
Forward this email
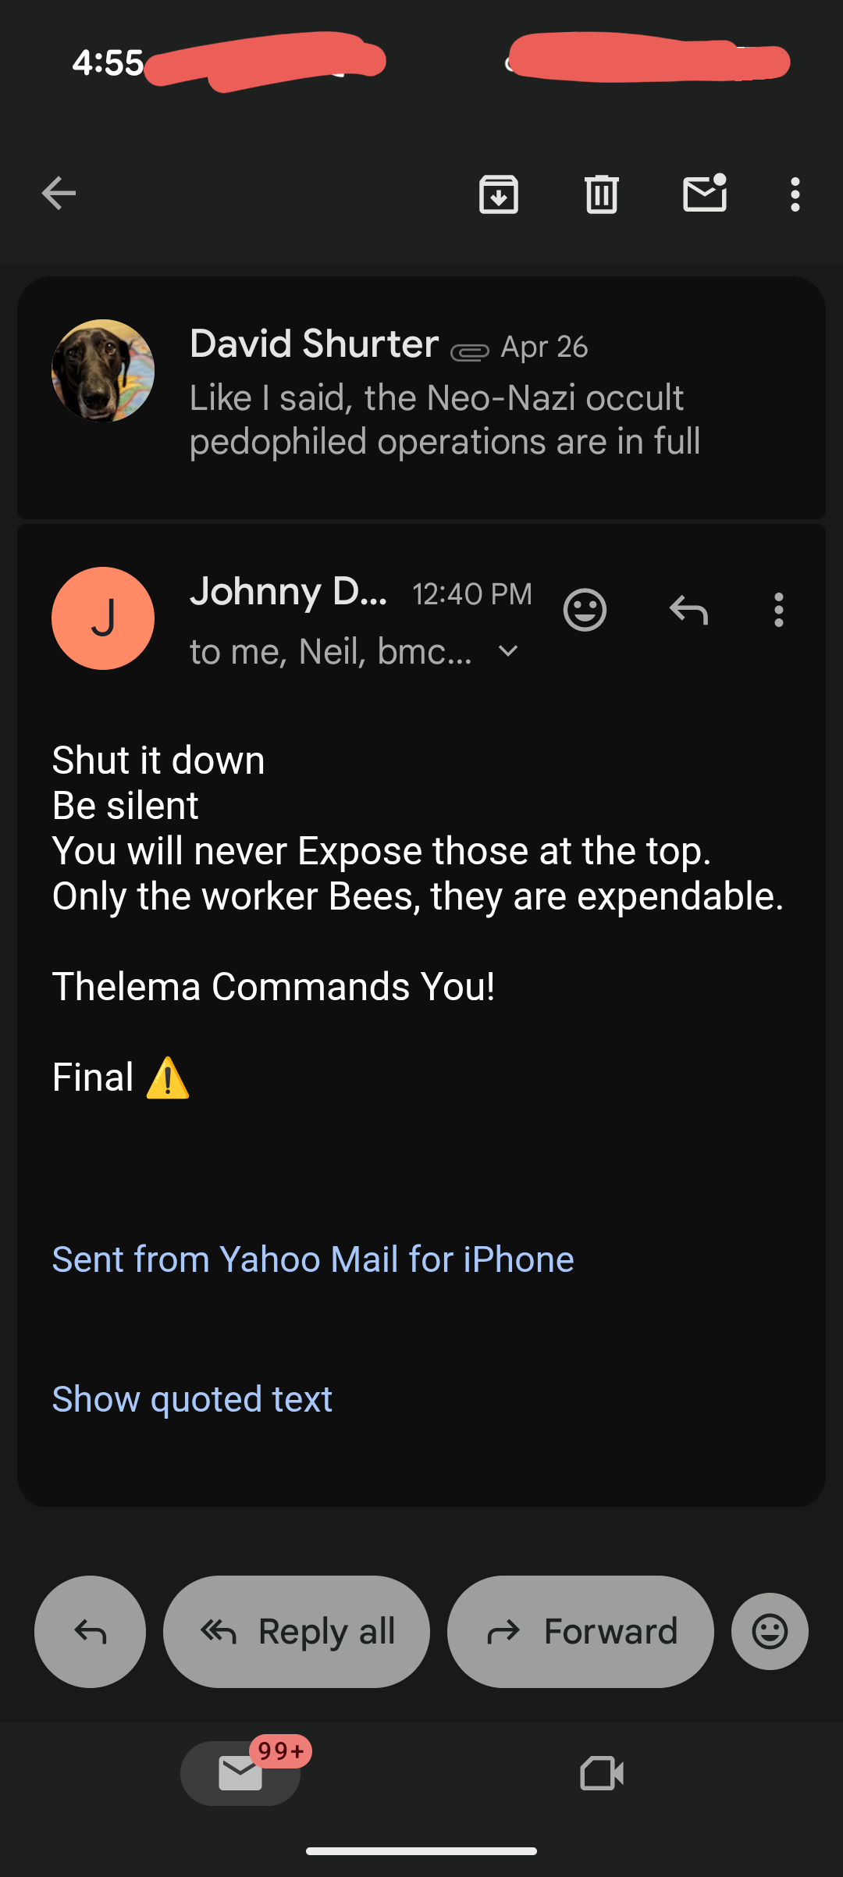(x=580, y=1632)
